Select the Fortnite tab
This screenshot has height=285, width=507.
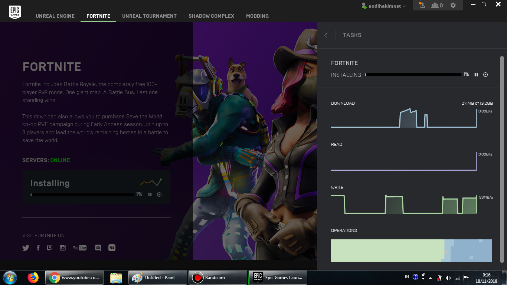point(98,16)
